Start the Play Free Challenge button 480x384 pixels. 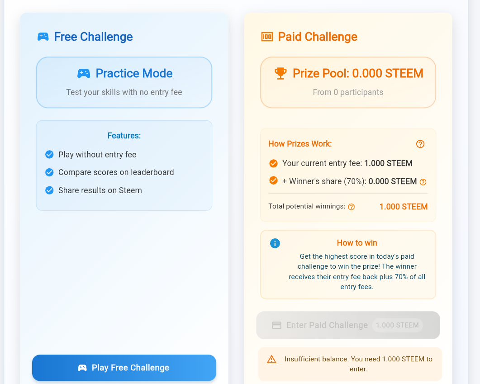pyautogui.click(x=124, y=368)
